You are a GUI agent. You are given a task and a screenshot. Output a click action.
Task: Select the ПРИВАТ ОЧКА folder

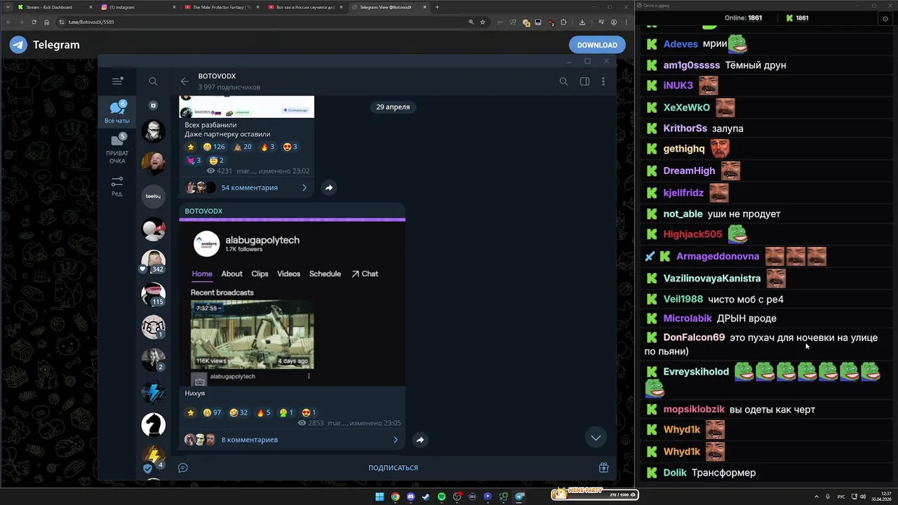[117, 149]
